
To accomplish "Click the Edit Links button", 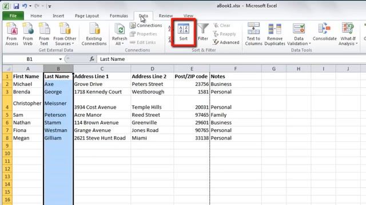I will pos(142,42).
